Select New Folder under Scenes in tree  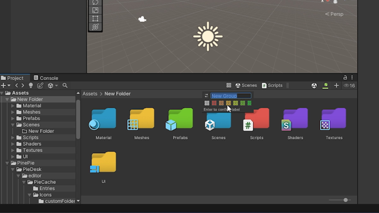(38, 131)
